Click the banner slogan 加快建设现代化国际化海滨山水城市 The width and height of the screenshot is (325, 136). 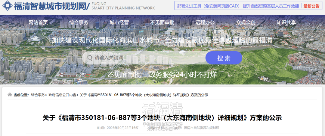tap(106, 40)
